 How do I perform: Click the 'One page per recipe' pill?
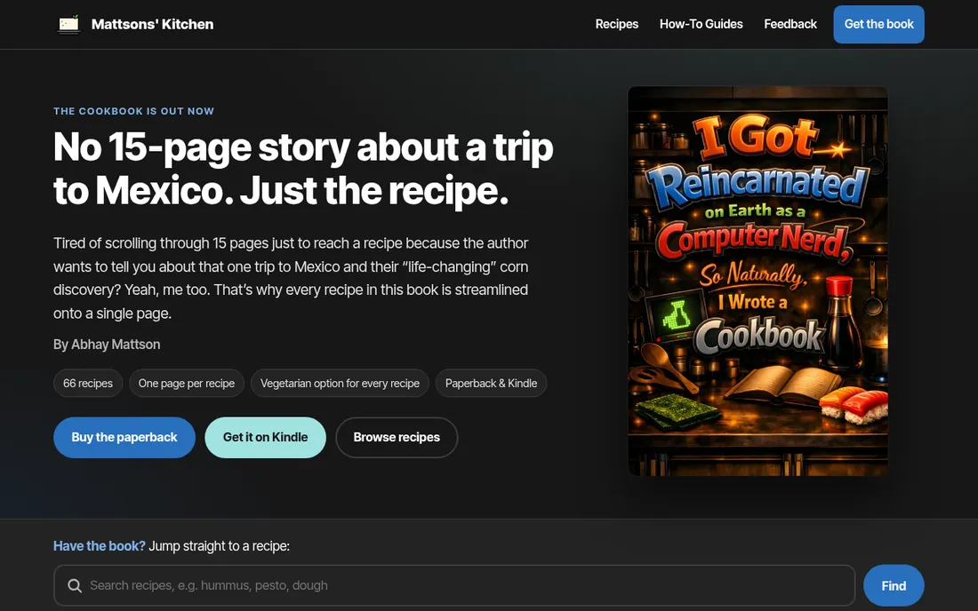(x=187, y=383)
